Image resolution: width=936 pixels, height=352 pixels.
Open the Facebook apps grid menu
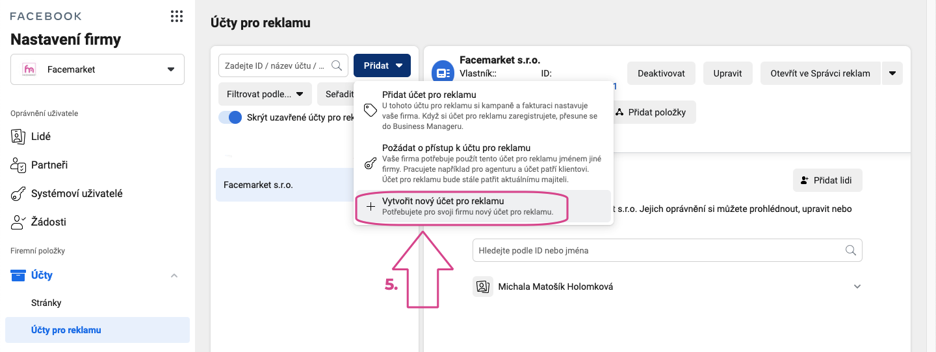(176, 16)
